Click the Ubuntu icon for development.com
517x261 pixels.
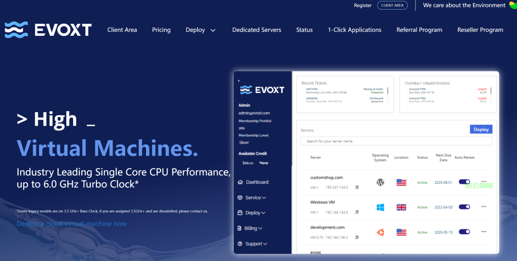tap(380, 232)
